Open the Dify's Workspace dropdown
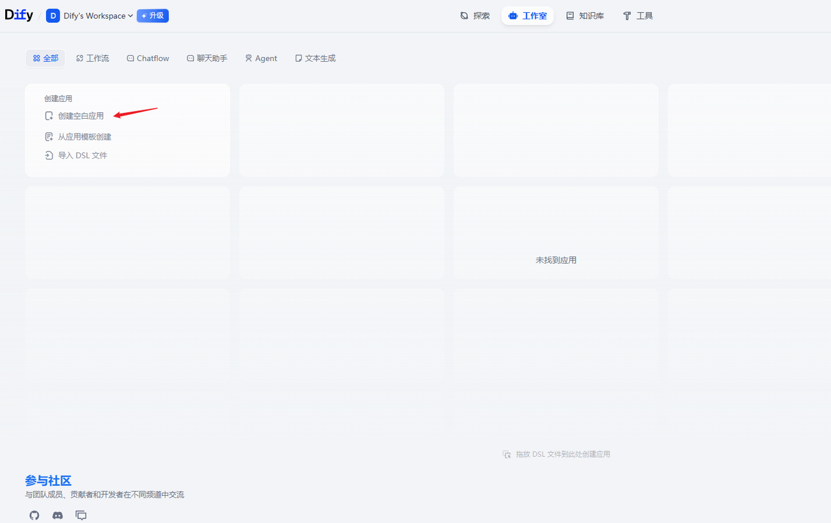This screenshot has width=831, height=523. coord(98,16)
